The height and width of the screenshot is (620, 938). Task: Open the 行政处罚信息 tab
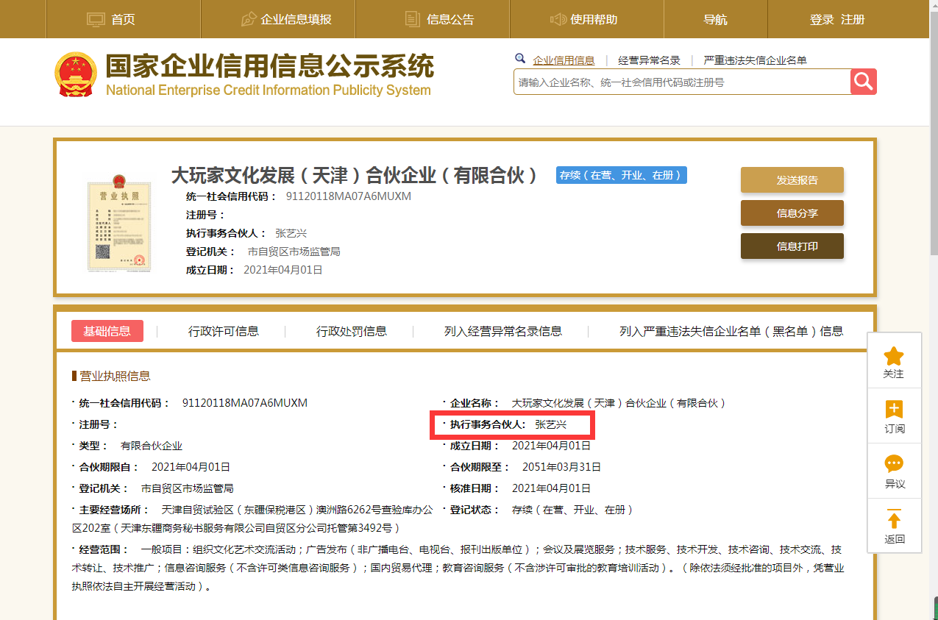click(351, 331)
